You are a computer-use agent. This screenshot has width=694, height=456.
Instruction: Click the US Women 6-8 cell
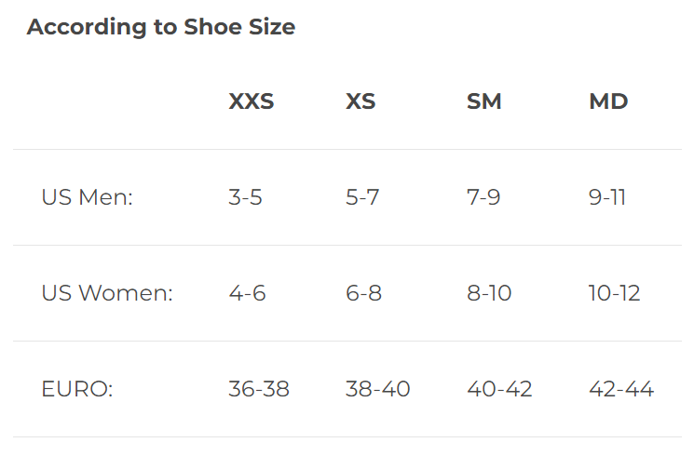[x=363, y=293]
